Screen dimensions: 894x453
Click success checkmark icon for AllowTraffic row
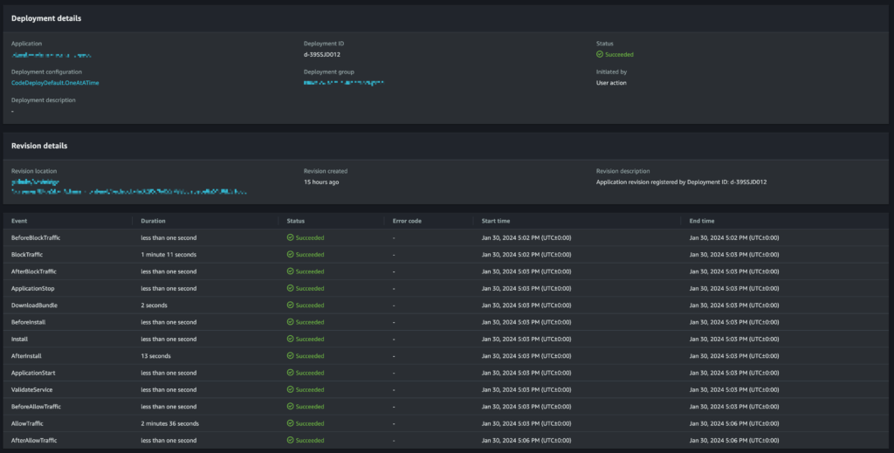coord(291,423)
